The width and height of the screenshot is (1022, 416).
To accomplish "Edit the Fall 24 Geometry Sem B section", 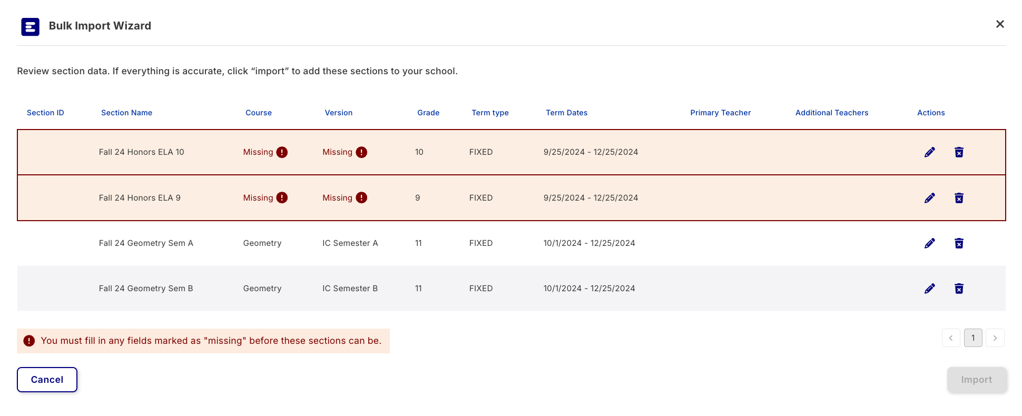I will (x=930, y=289).
